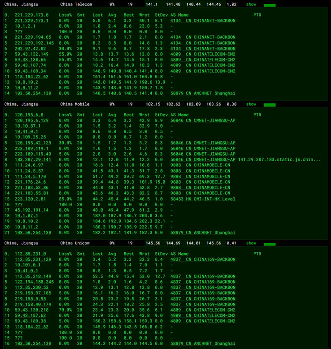Open the first 4809 CN CHINATELECOM-CN2 link for hop 7
Image resolution: width=331 pixels, height=349 pixels.
point(203,54)
